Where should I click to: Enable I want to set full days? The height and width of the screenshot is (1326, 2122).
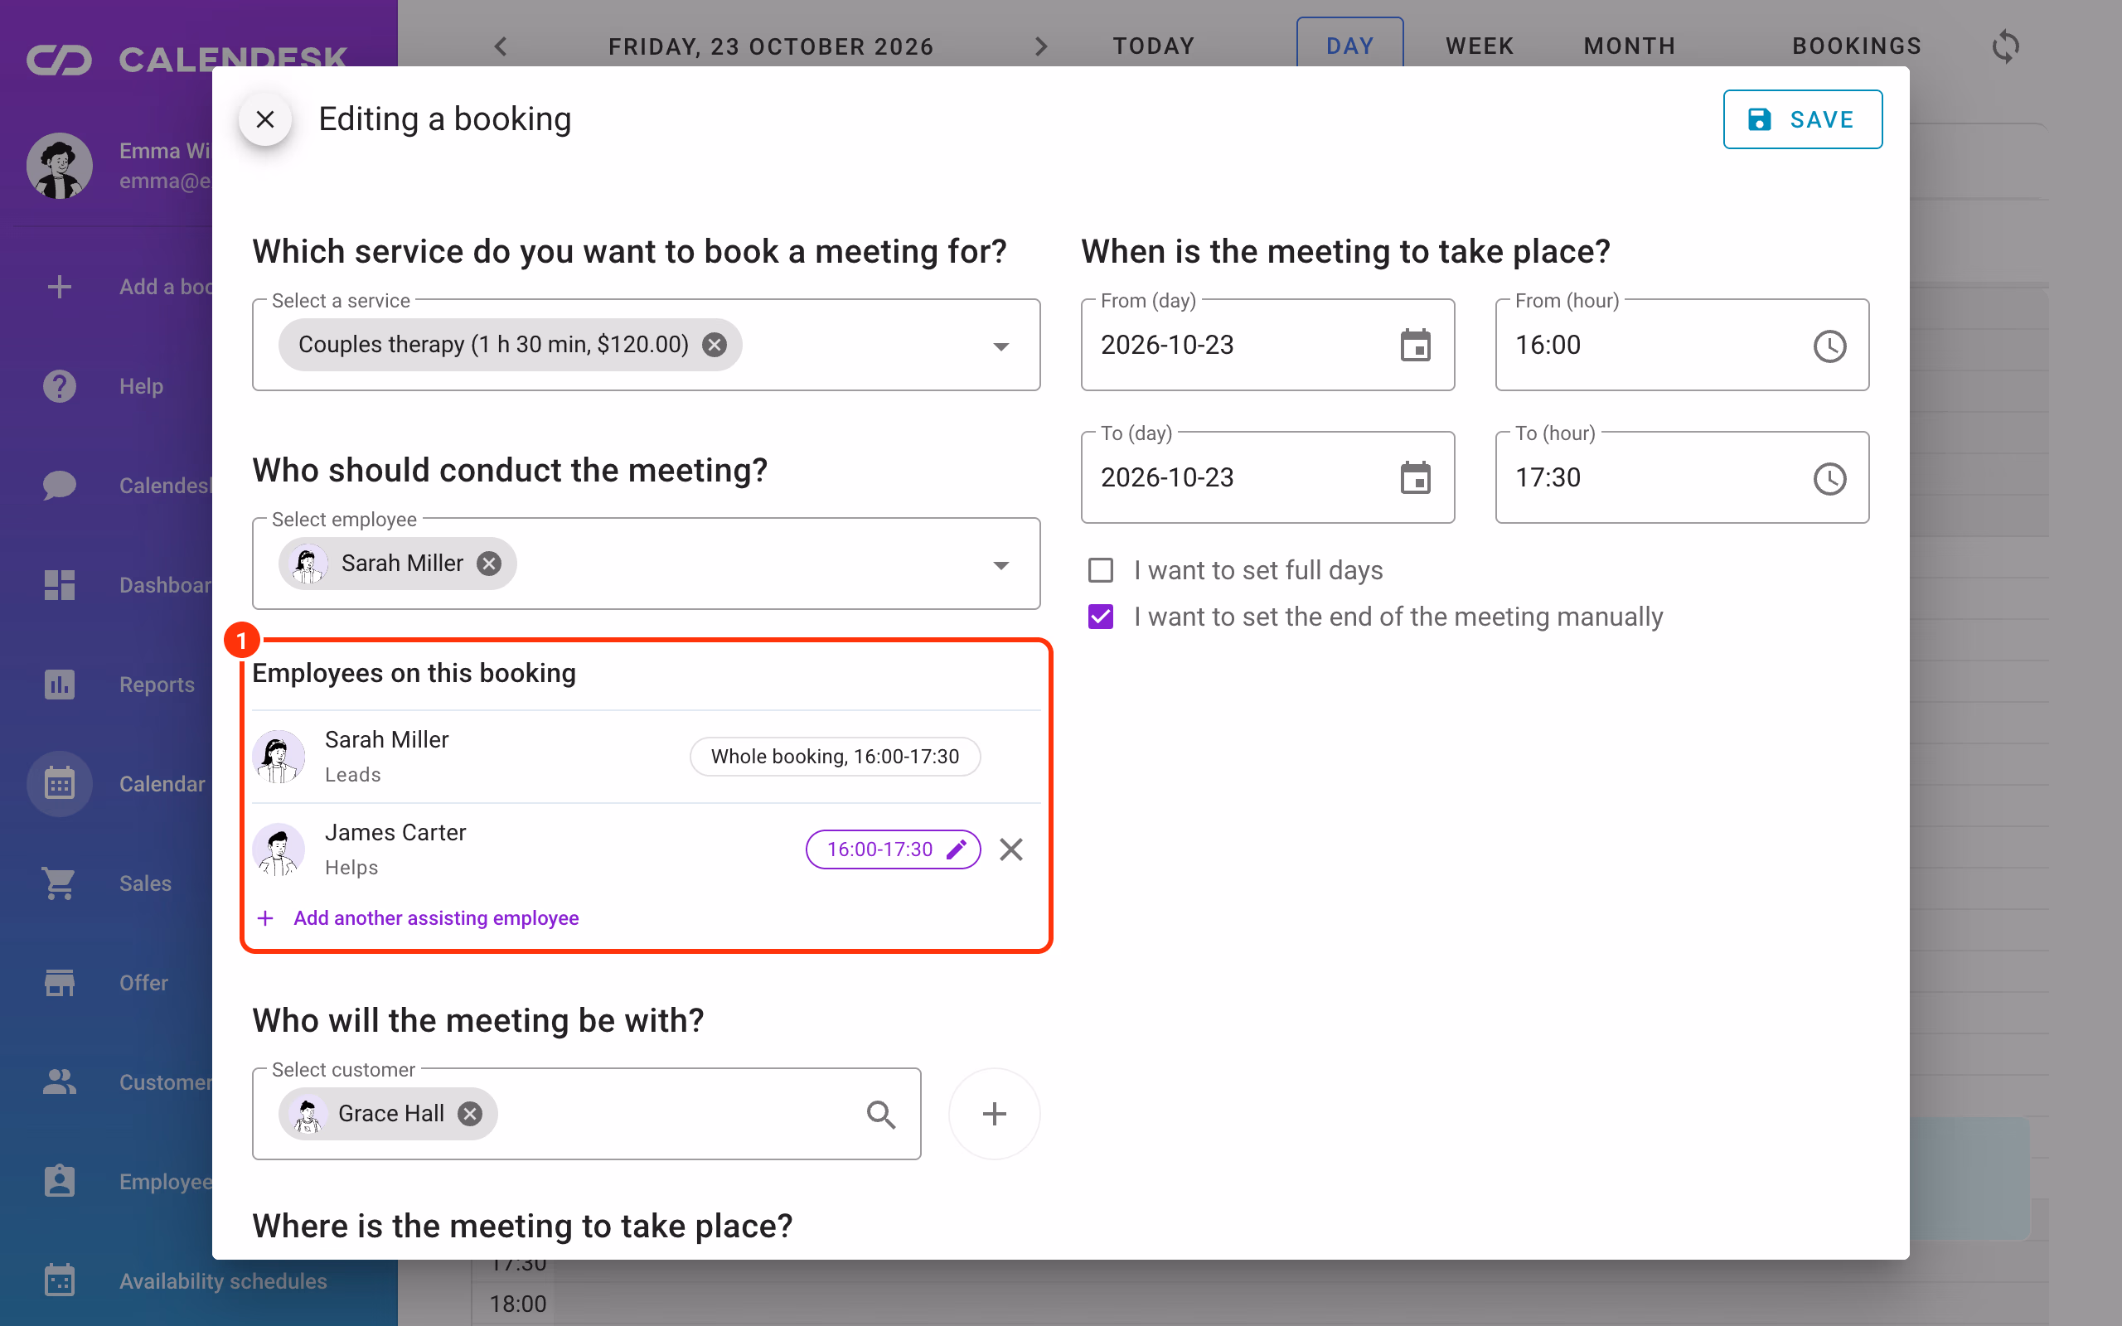(x=1101, y=571)
